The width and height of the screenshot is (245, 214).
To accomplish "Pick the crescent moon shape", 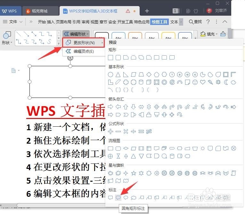I will coord(226,82).
